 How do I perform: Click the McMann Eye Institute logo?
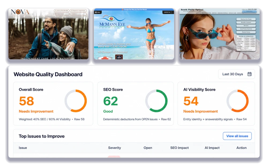112,22
